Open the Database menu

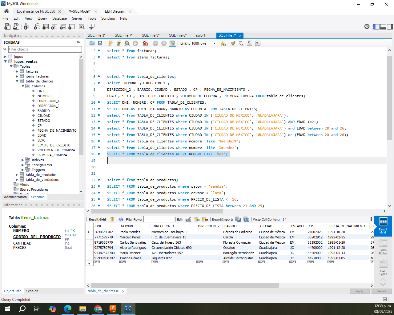point(59,18)
